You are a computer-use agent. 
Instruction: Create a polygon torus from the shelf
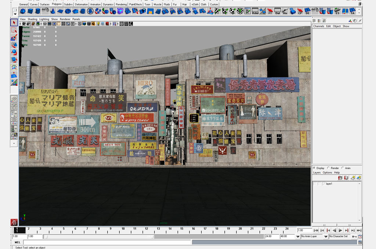click(68, 11)
